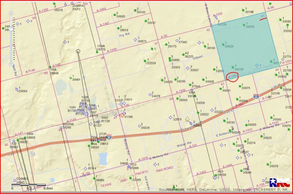Click the 'A-1016' abstract label
Viewport: 293px width, 194px height.
point(143,159)
